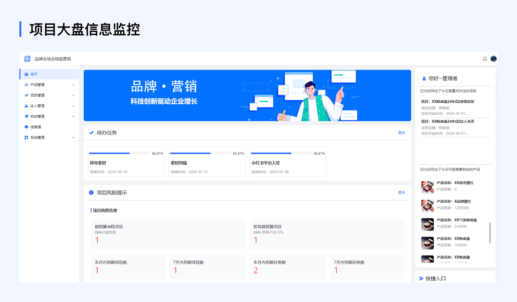The width and height of the screenshot is (517, 302).
Task: Open the 种草素材 task card
Action: [x=126, y=162]
